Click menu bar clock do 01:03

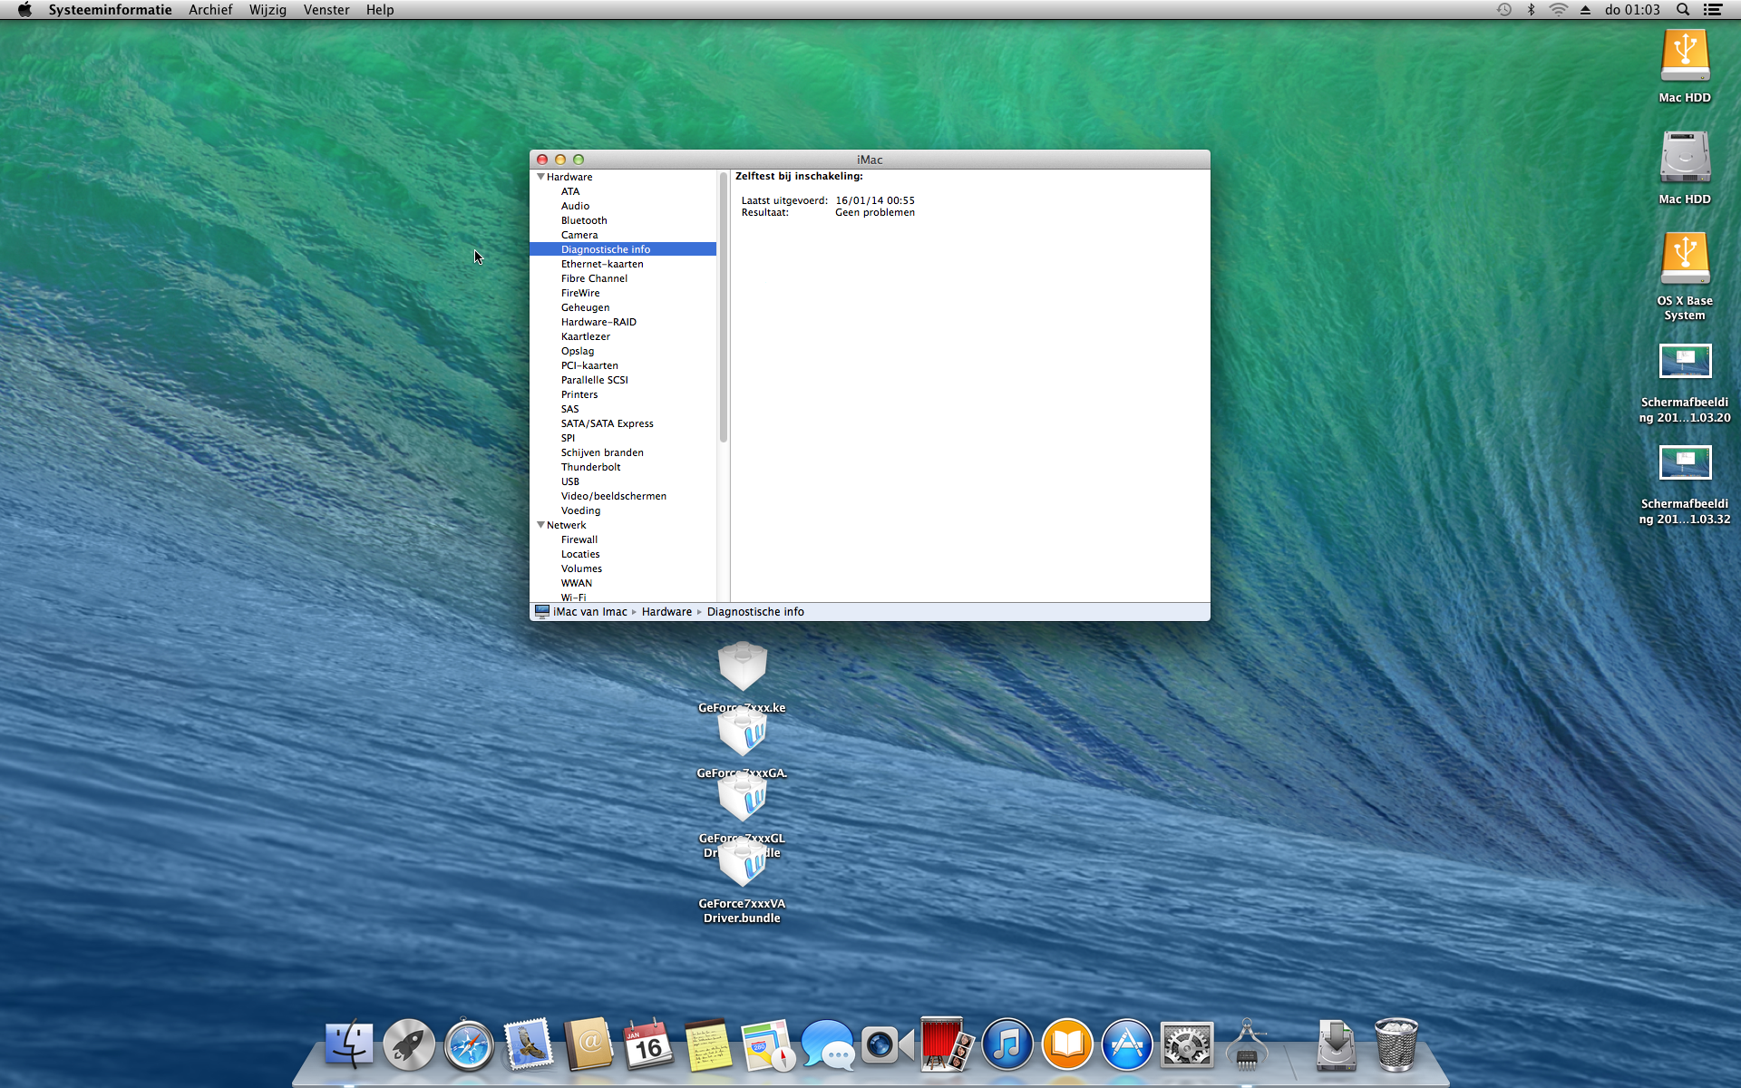[x=1632, y=10]
